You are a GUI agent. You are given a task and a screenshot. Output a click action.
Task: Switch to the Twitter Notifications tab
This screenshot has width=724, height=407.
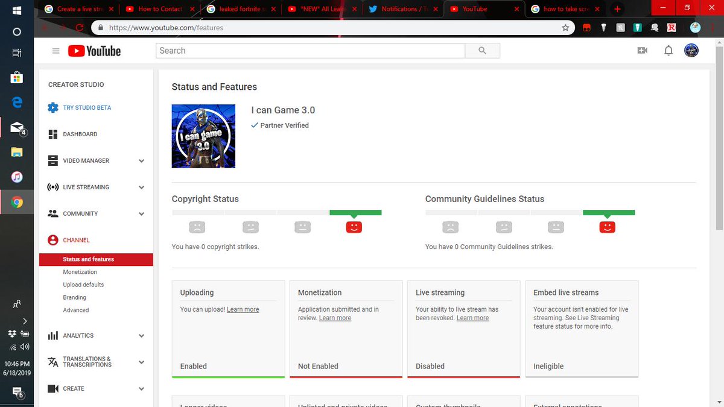click(x=402, y=9)
